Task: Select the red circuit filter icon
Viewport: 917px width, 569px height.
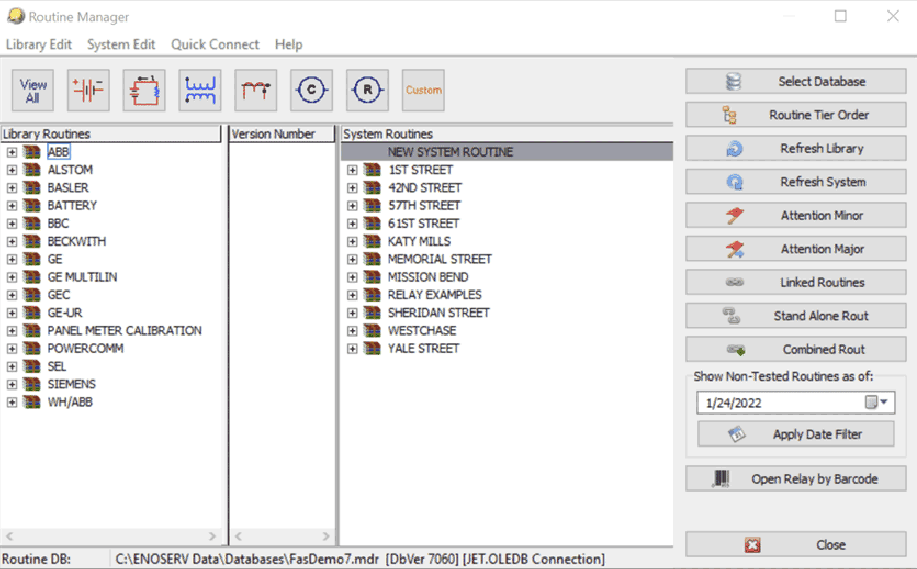Action: point(144,91)
